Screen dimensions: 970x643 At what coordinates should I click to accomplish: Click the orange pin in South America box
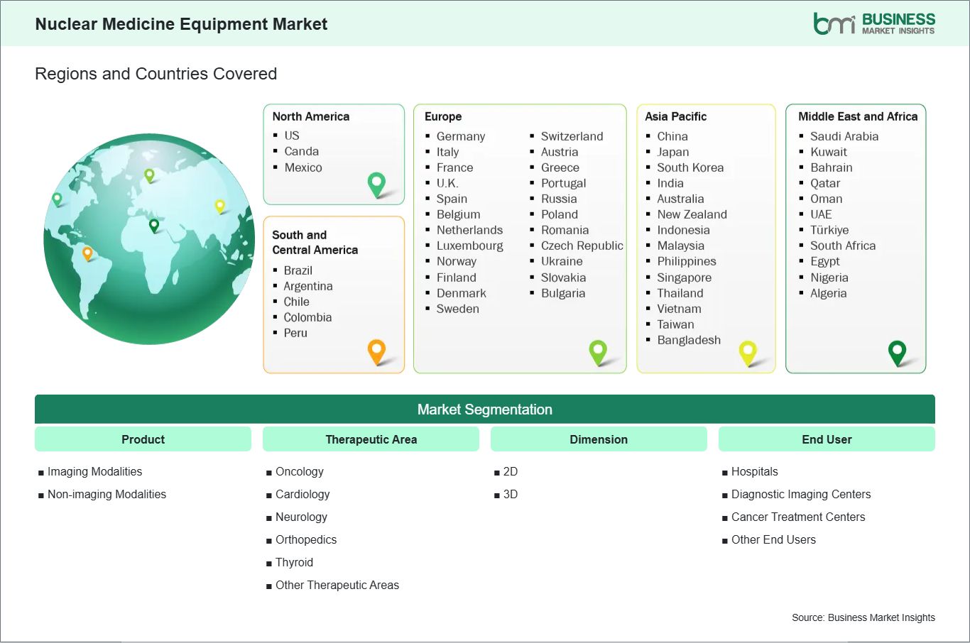[376, 351]
